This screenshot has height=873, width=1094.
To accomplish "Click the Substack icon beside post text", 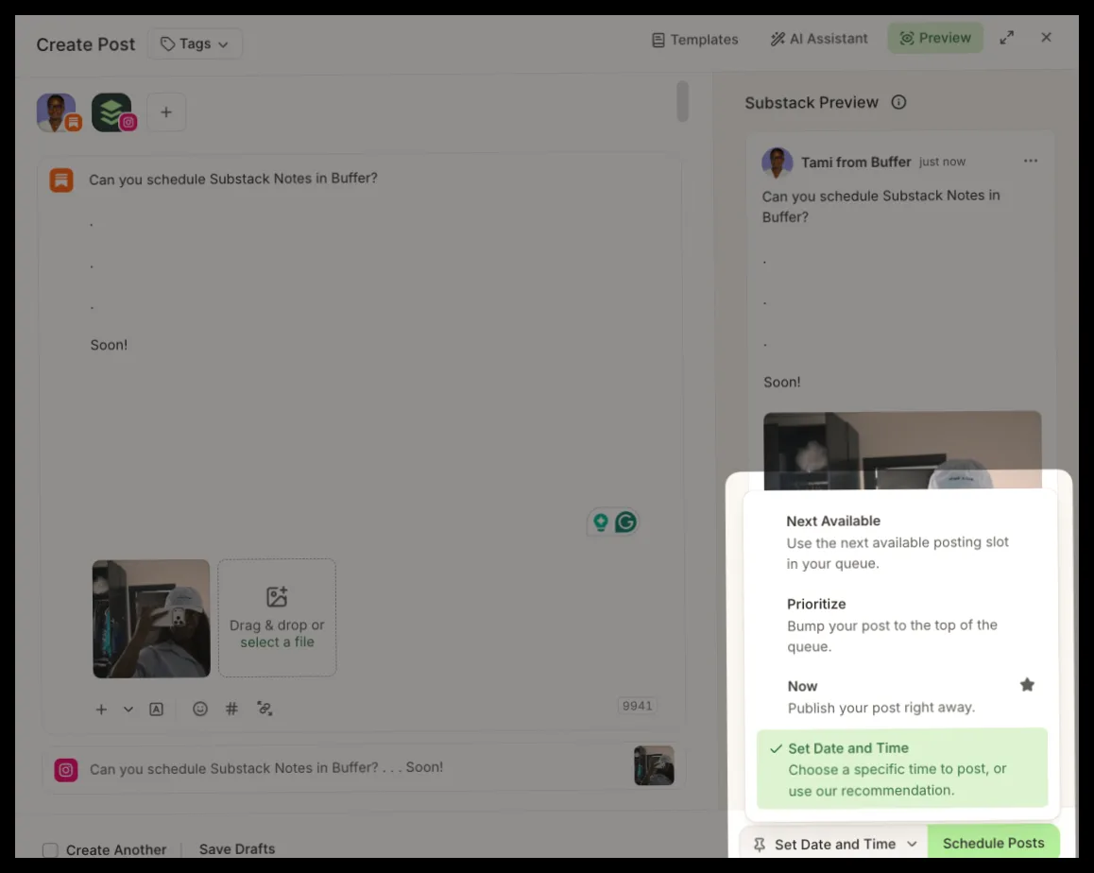I will 61,180.
